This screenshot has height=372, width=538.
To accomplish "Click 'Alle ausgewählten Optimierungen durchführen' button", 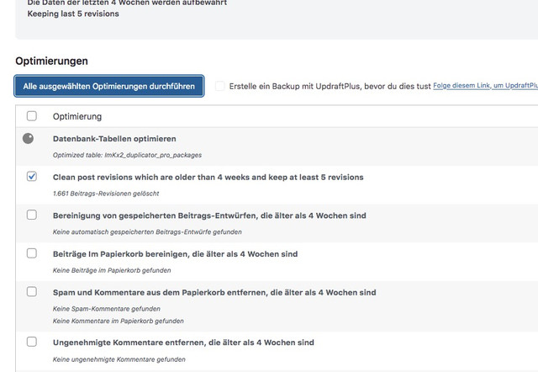I will coord(109,86).
